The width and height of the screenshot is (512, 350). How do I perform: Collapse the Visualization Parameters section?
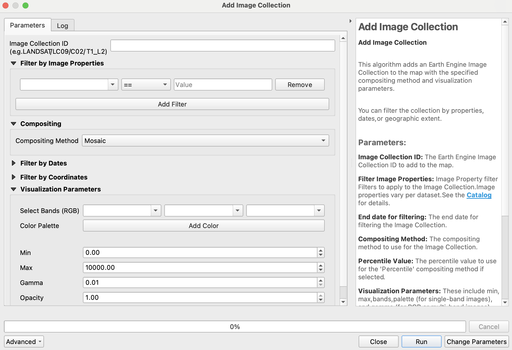click(x=14, y=189)
